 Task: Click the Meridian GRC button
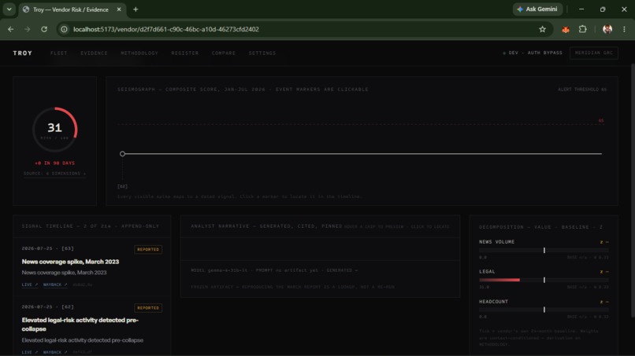tap(594, 53)
